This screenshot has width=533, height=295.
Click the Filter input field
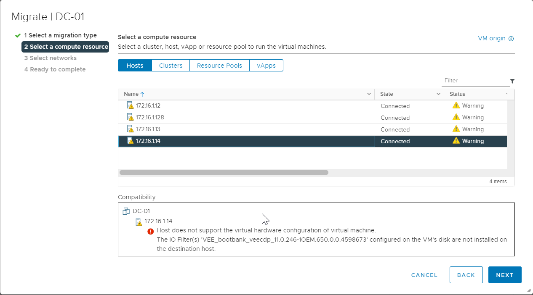tap(475, 81)
